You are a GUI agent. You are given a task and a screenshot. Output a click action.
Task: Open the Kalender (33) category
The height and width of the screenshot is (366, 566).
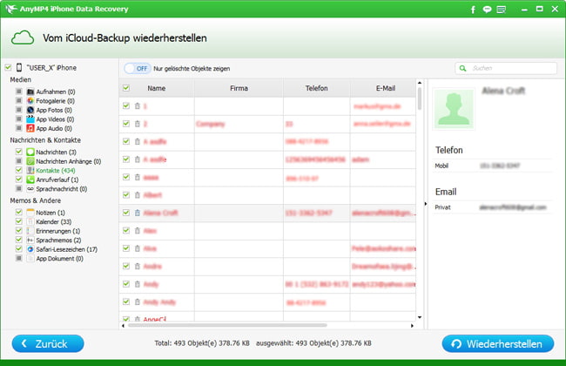coord(54,222)
